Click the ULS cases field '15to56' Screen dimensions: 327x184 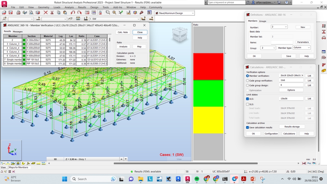(291, 99)
